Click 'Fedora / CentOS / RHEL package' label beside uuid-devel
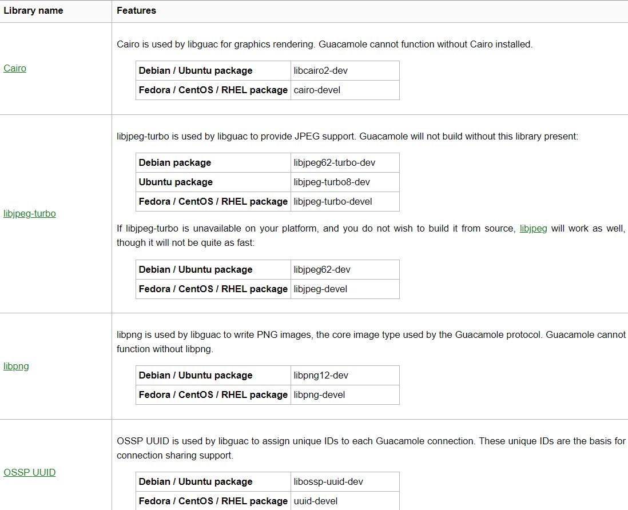 [213, 501]
